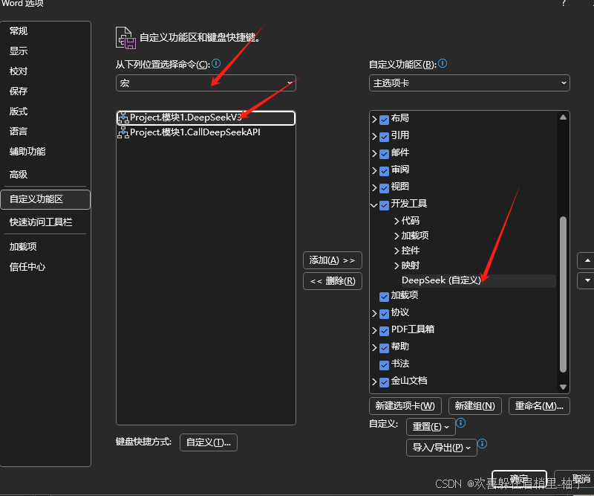Uncheck the 邮件 tab checkbox

pyautogui.click(x=384, y=154)
